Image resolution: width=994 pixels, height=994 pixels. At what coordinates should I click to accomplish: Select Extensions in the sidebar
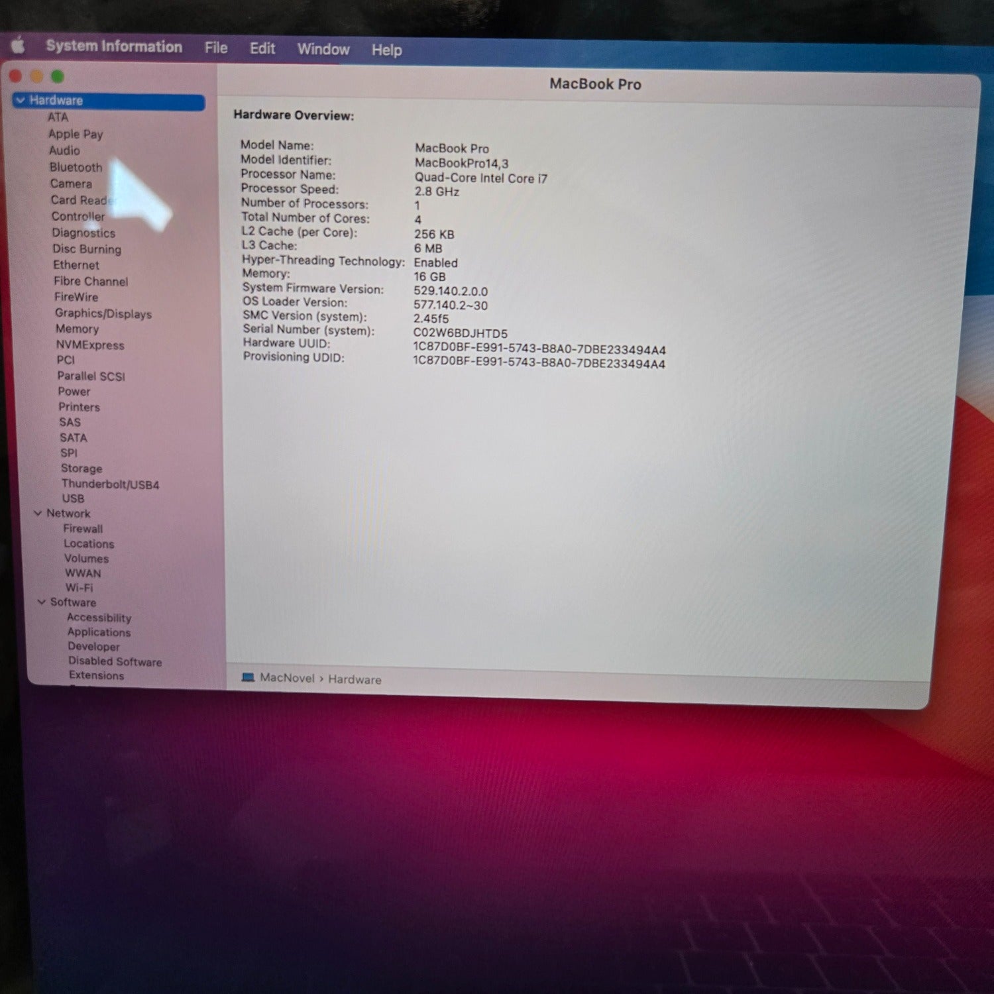96,675
